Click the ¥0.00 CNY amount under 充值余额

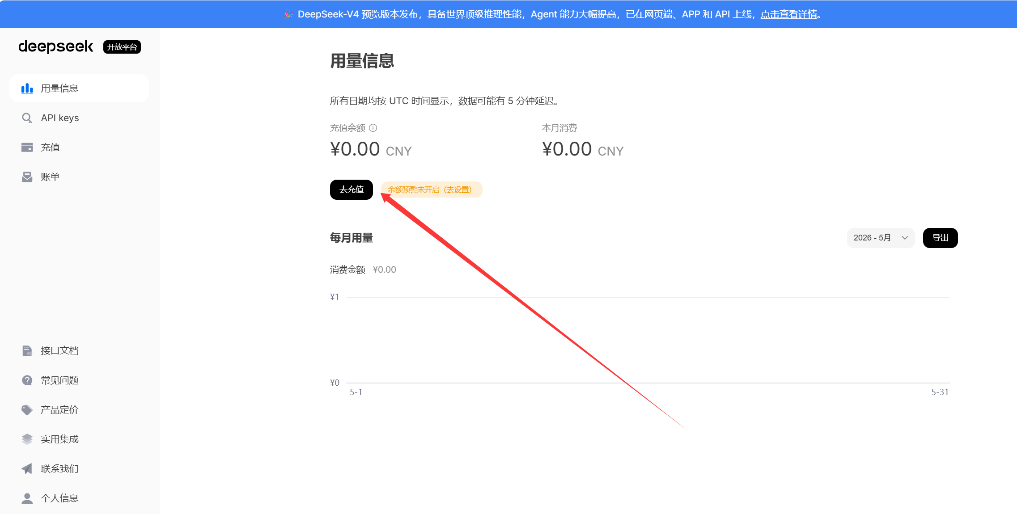(371, 149)
